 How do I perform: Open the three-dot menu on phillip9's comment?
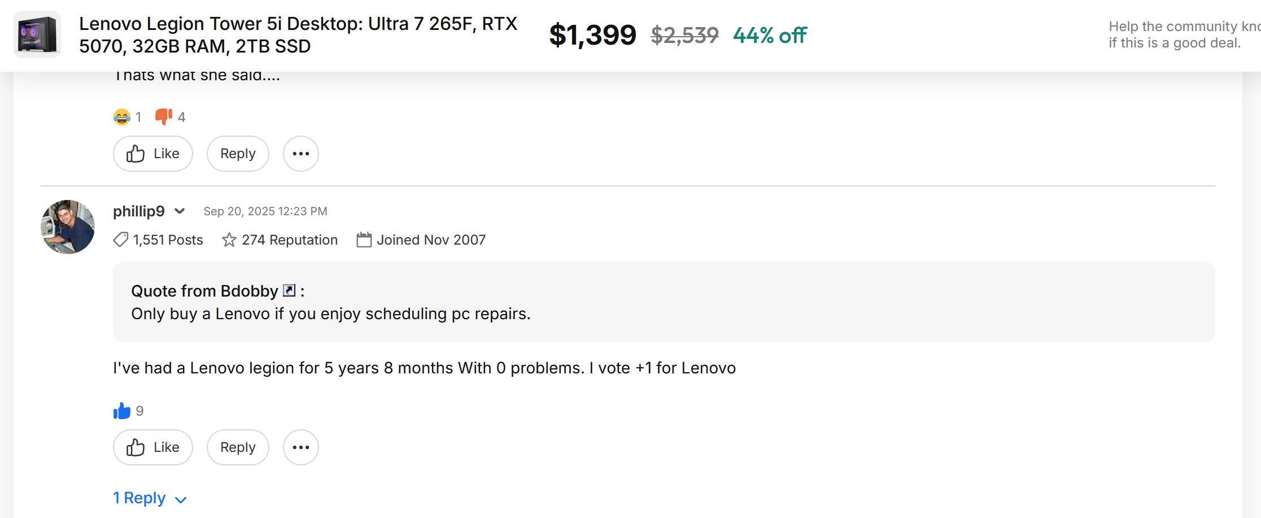301,447
